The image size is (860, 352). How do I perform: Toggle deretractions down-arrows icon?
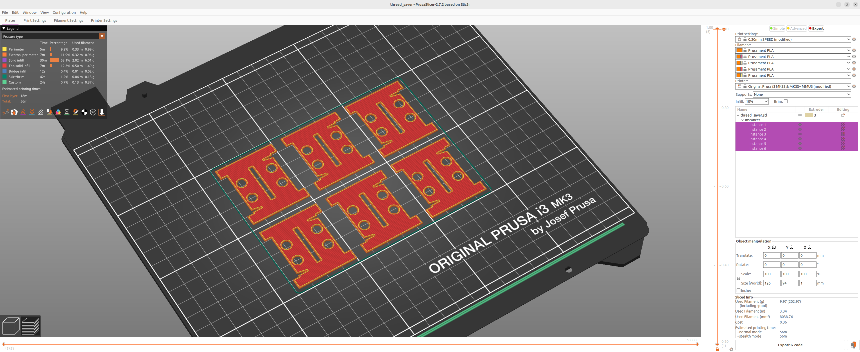[x=32, y=112]
